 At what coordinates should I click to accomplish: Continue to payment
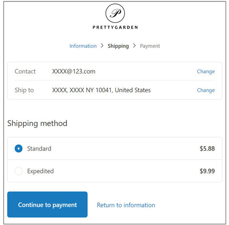click(x=47, y=204)
